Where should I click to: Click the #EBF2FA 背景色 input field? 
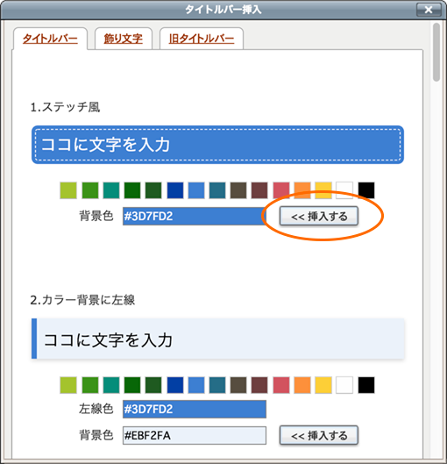pyautogui.click(x=195, y=435)
